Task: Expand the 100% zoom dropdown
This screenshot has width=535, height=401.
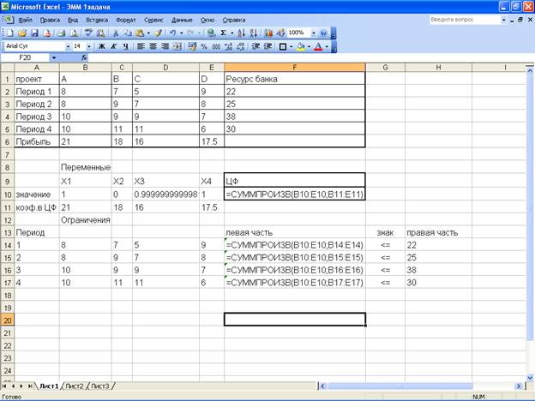Action: (x=312, y=33)
